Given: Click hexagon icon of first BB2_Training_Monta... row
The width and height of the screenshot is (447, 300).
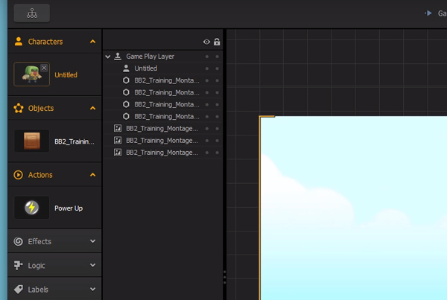Looking at the screenshot, I should [x=126, y=80].
